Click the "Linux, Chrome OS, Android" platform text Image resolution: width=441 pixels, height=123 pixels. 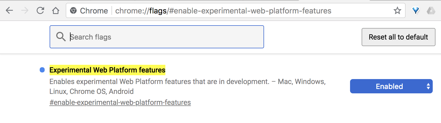click(92, 91)
